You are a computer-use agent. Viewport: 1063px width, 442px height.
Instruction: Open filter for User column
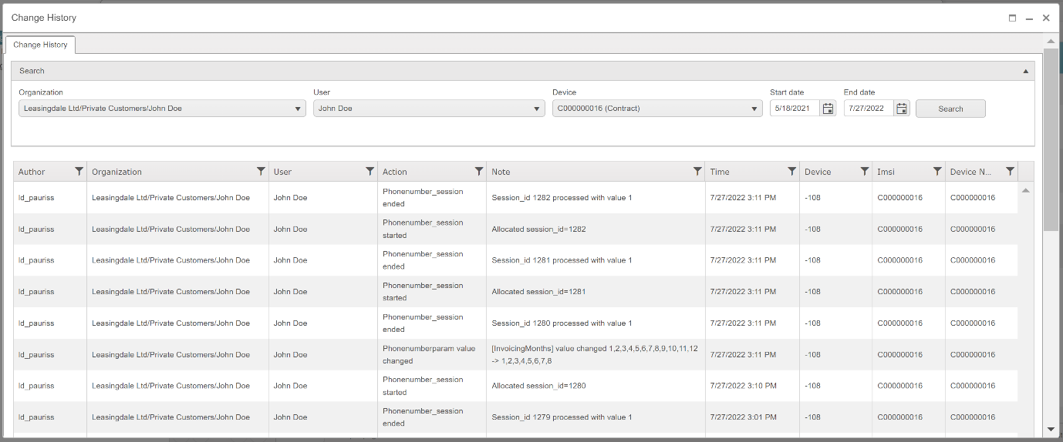[370, 172]
